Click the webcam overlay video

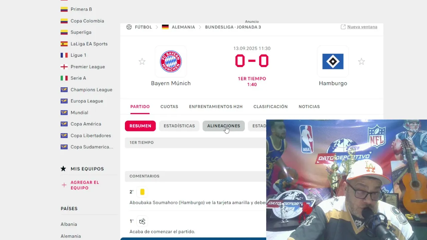[347, 180]
